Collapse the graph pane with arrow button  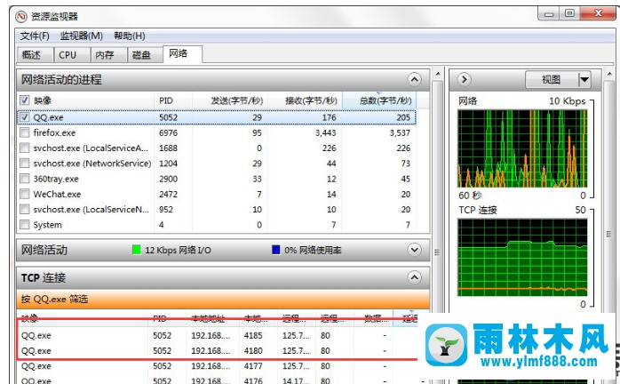pyautogui.click(x=465, y=80)
